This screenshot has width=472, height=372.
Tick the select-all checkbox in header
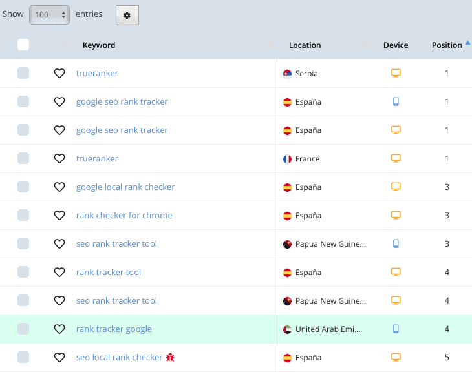pos(23,45)
